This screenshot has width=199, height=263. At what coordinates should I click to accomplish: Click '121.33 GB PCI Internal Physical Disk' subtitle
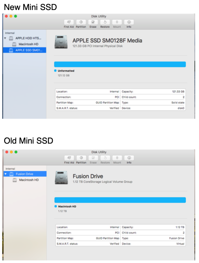98,46
